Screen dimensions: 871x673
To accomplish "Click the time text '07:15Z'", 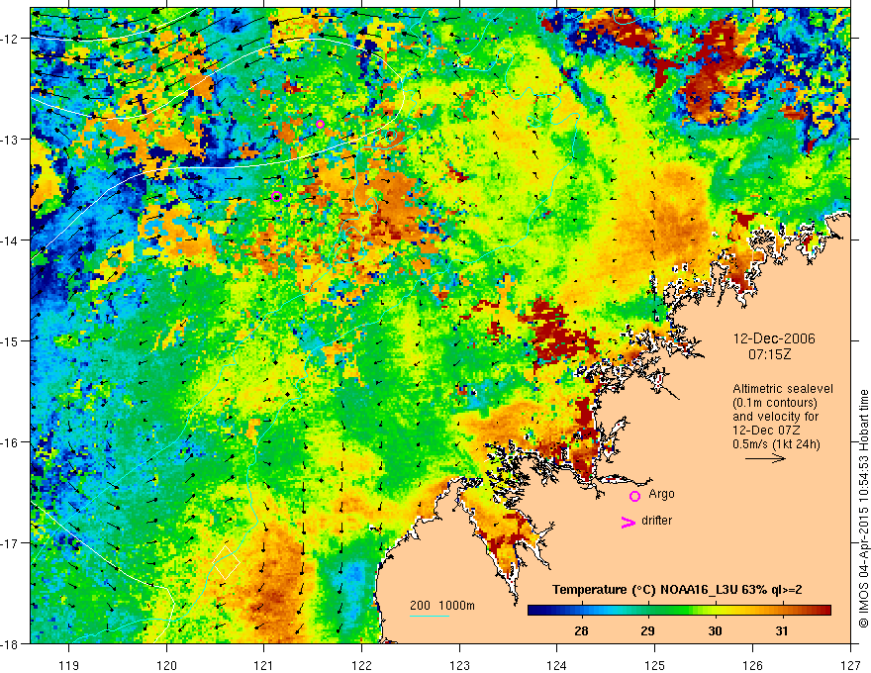I will click(x=769, y=354).
